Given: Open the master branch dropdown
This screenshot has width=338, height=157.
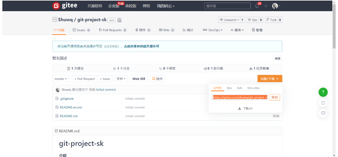Looking at the screenshot, I should point(61,79).
